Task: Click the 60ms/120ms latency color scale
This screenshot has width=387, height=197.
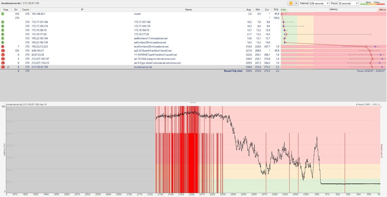Action: pos(372,3)
